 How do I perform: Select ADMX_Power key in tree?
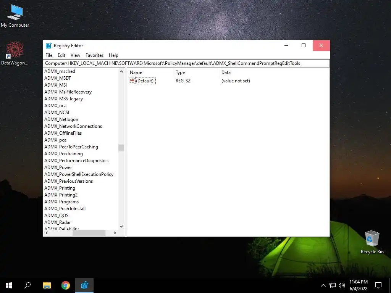click(x=58, y=167)
